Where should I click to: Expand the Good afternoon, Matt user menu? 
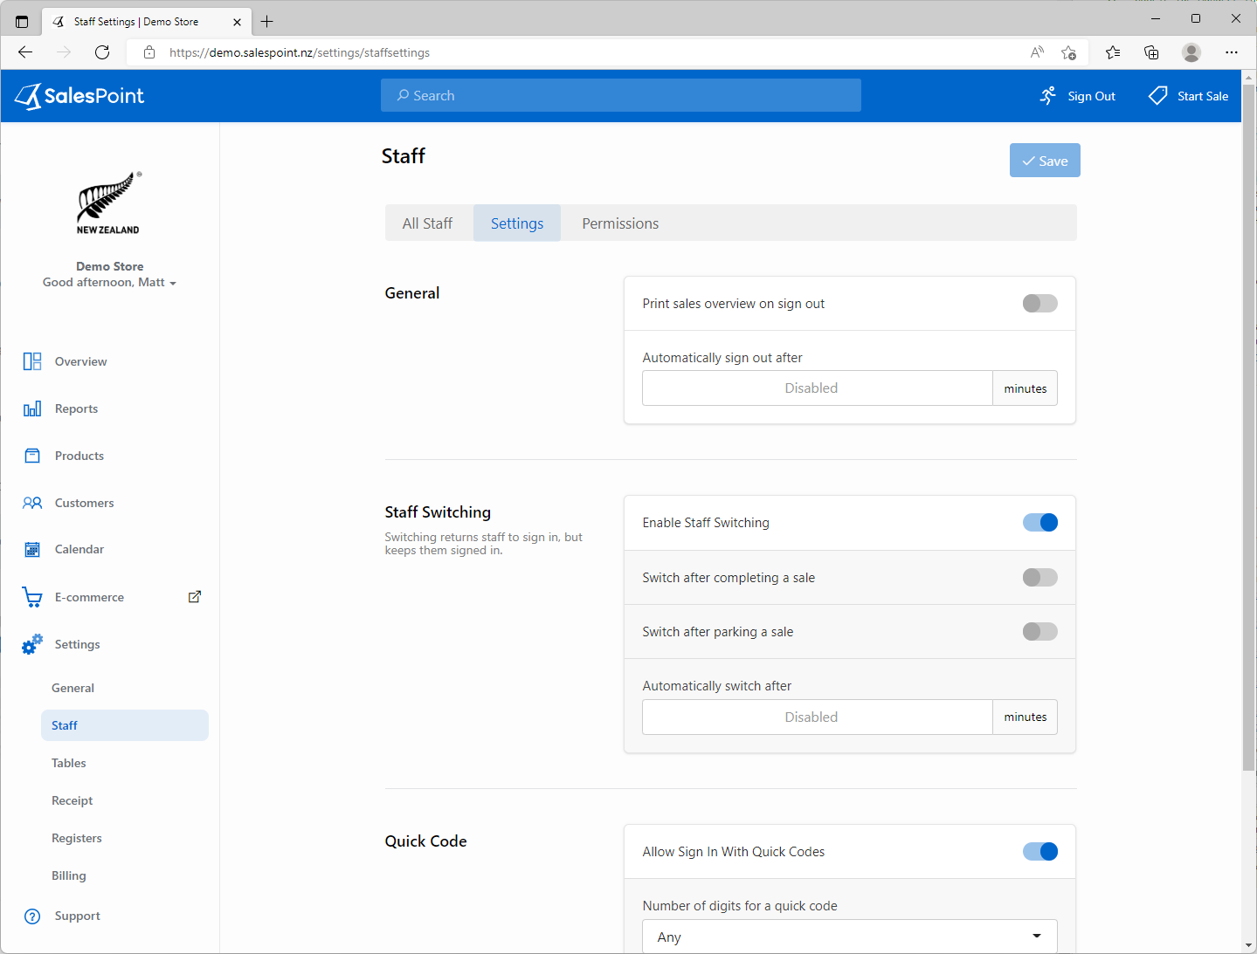click(x=110, y=283)
